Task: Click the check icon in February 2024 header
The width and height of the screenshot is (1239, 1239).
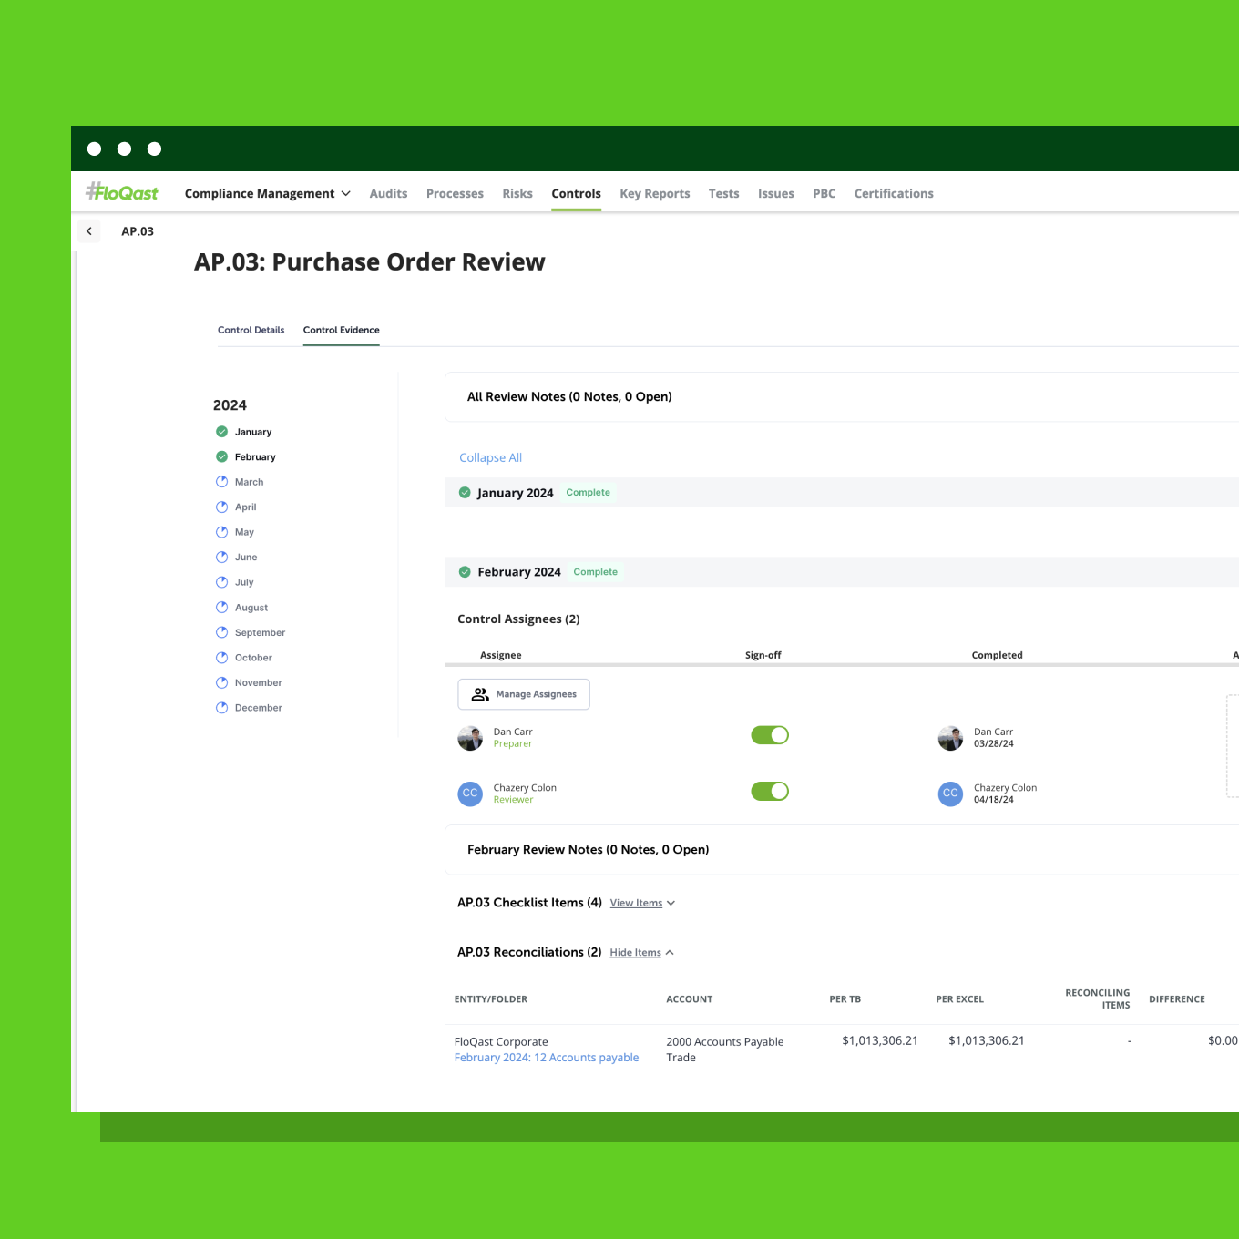Action: point(465,572)
